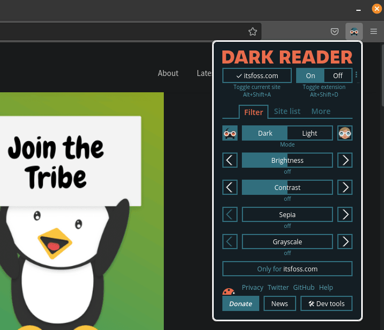The image size is (384, 330).
Task: Increase Grayscale with the right arrow
Action: 345,242
